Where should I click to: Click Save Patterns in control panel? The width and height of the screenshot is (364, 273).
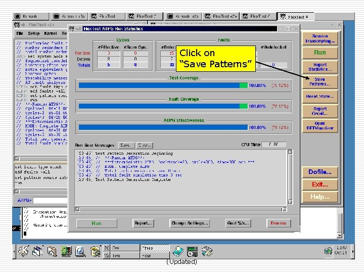(x=320, y=81)
